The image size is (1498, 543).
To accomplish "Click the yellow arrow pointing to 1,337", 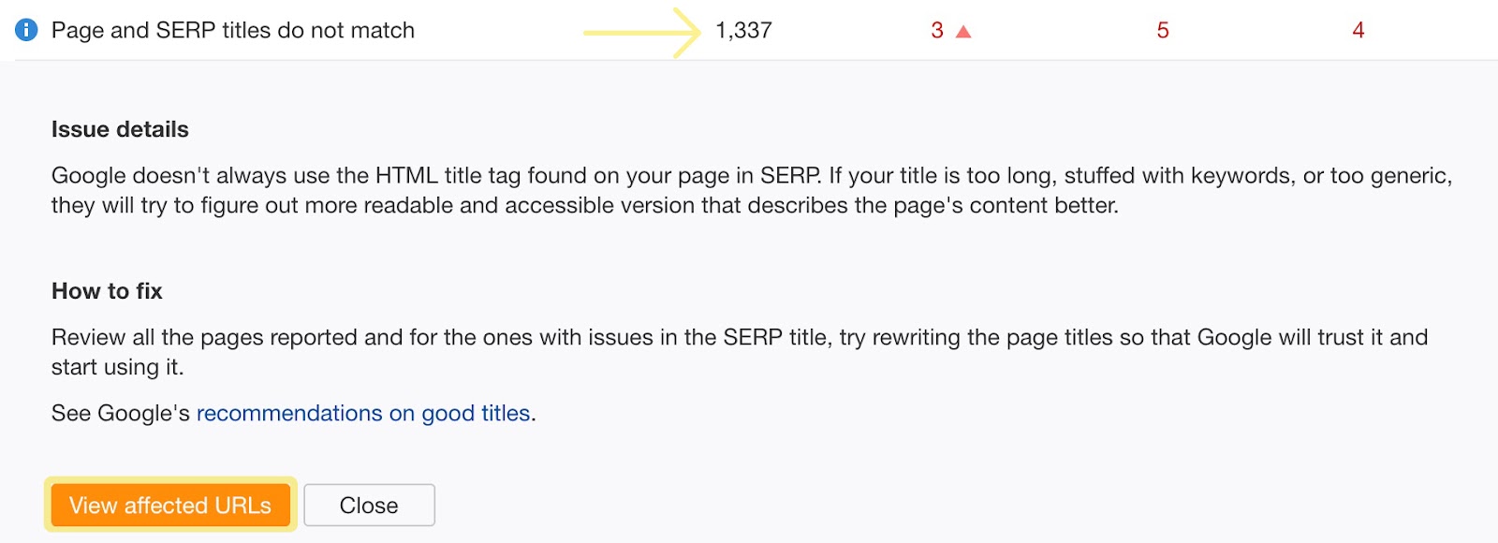I will [641, 32].
